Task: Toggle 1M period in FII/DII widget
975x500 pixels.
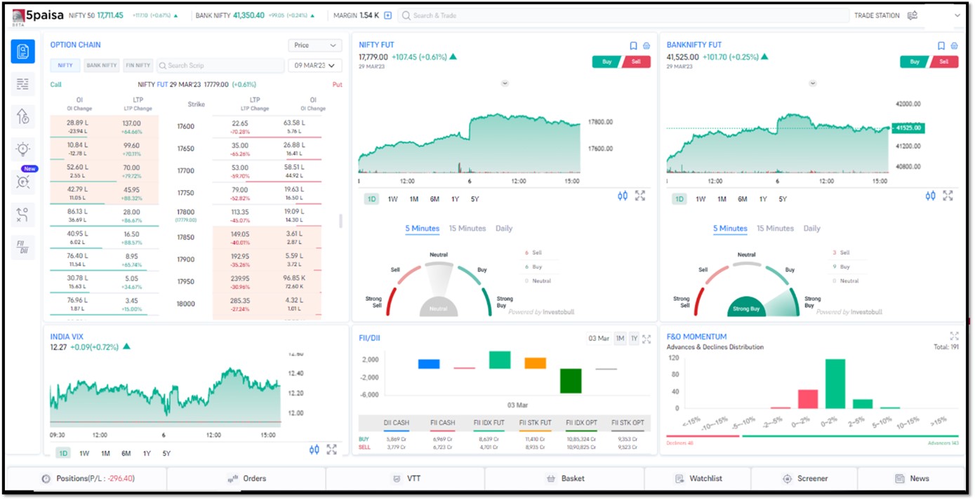Action: (620, 339)
